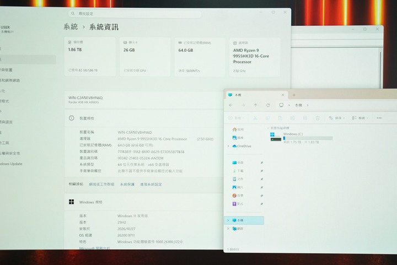Click the chevron before 本機 in address bar
The width and height of the screenshot is (397, 265).
pos(289,105)
